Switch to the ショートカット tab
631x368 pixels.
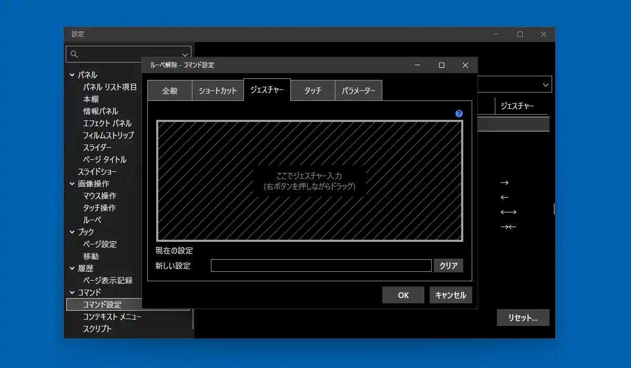click(218, 90)
